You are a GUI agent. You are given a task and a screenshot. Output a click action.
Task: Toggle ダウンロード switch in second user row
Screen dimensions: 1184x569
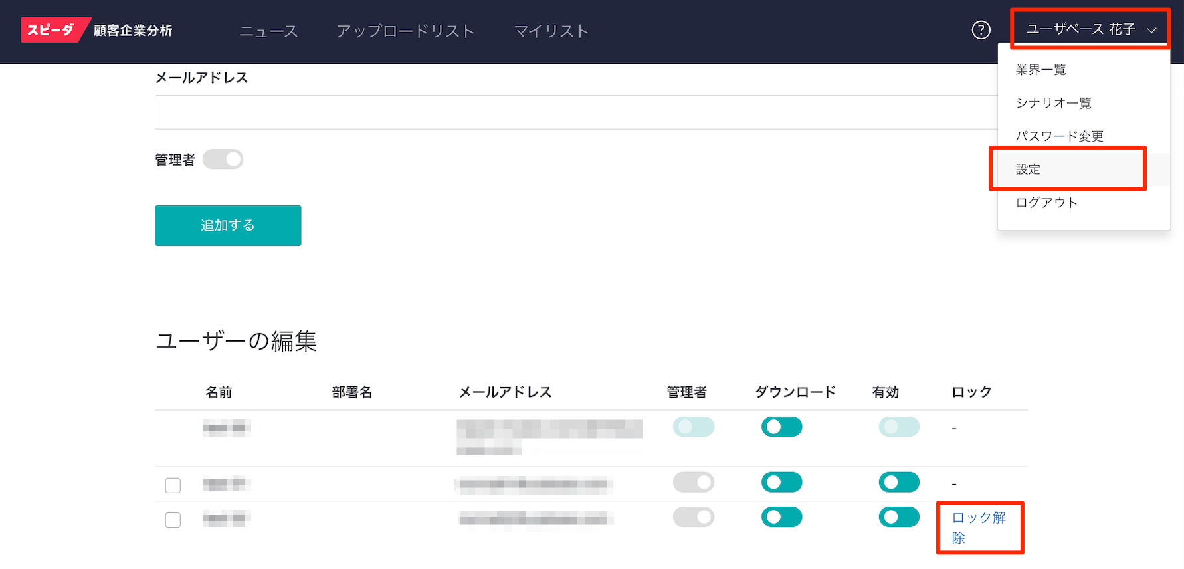coord(782,482)
